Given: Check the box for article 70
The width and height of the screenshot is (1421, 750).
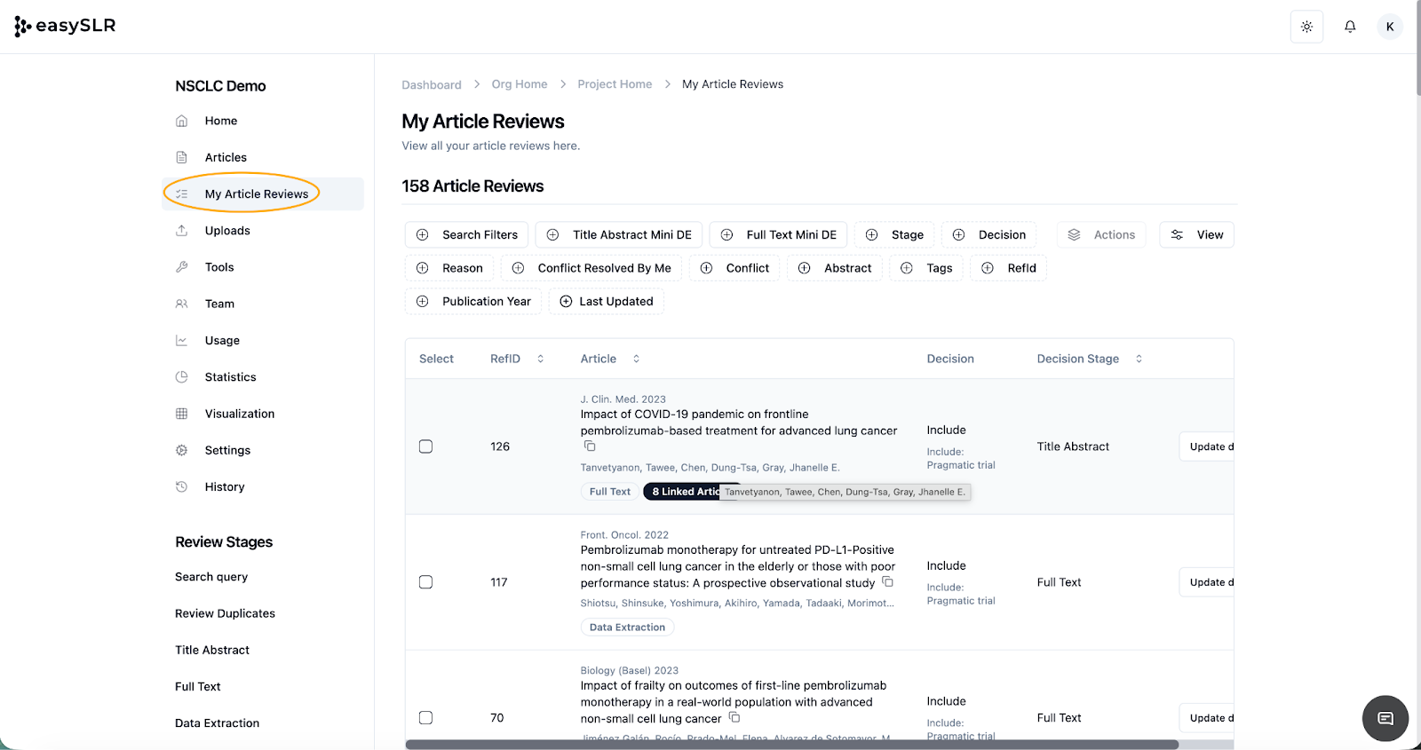Looking at the screenshot, I should tap(426, 718).
